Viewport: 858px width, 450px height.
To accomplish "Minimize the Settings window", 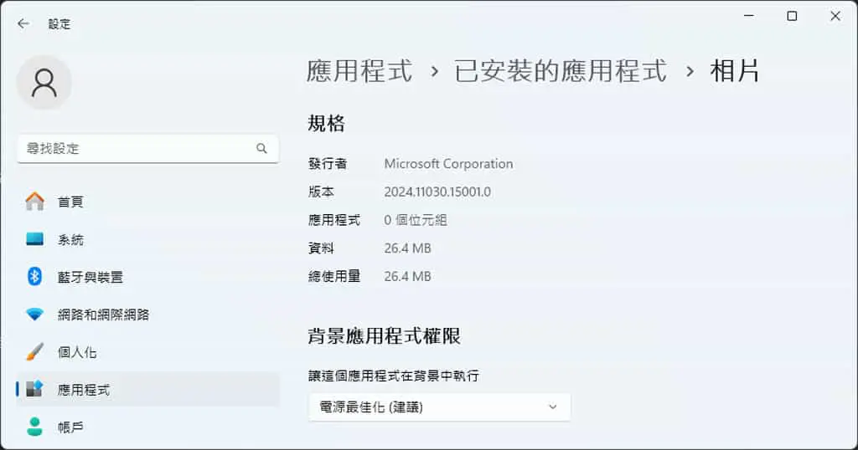I will click(749, 17).
